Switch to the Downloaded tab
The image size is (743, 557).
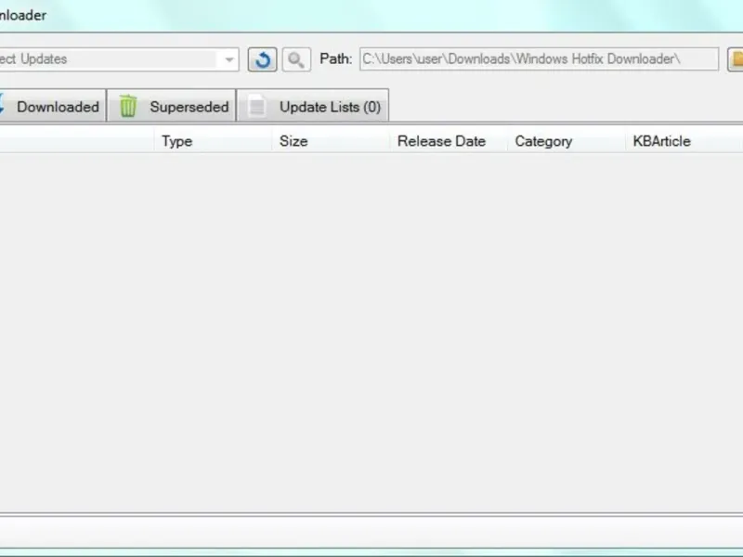[53, 106]
